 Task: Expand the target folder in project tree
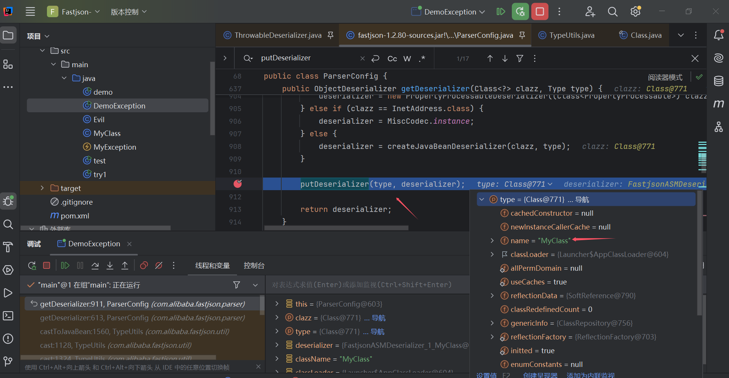(x=42, y=188)
